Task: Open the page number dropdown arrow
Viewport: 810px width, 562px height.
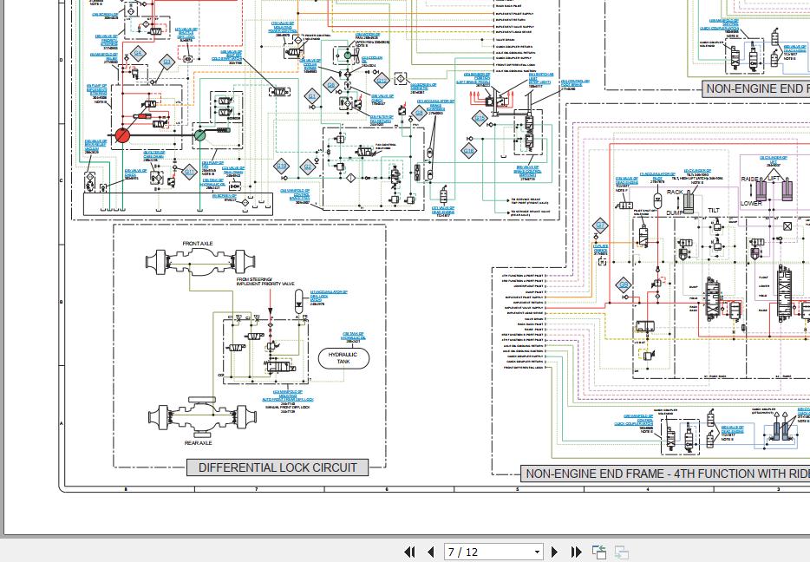Action: pyautogui.click(x=537, y=552)
